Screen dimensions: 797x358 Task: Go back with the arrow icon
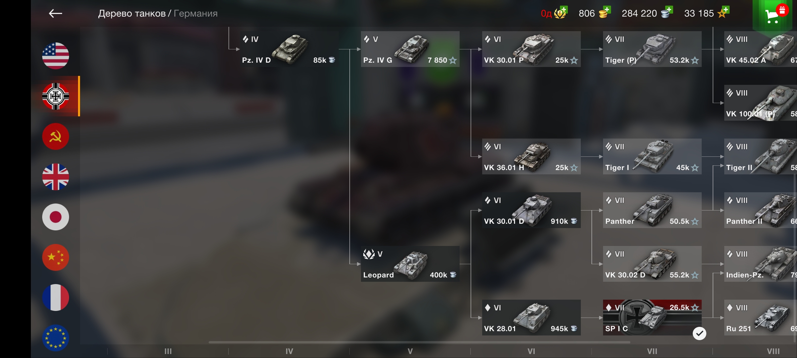click(55, 13)
